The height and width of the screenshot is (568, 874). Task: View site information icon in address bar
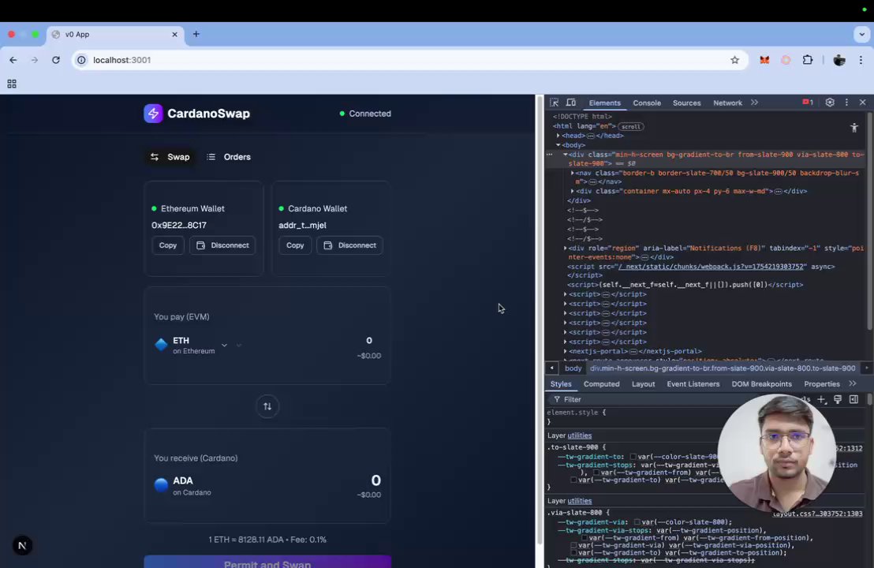pyautogui.click(x=81, y=60)
